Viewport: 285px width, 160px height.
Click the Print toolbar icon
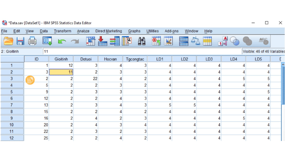[32, 41]
